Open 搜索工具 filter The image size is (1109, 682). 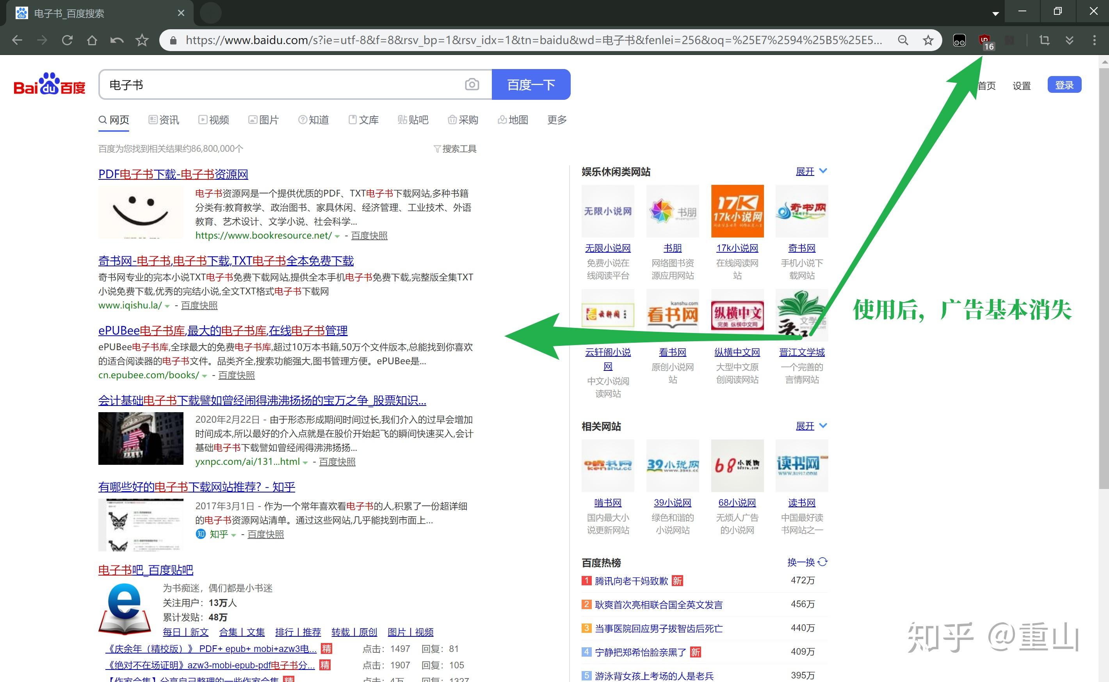[x=455, y=149]
